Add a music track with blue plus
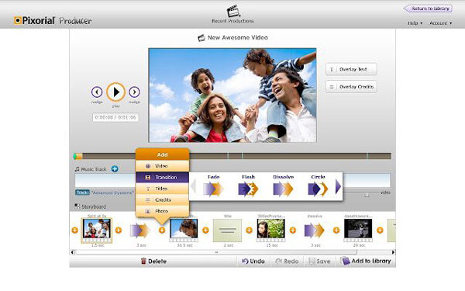The image size is (465, 291). tap(115, 168)
